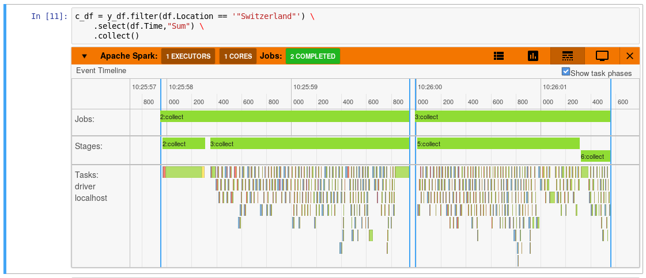Select the 3:collect job bar
646x278 pixels.
pos(512,117)
